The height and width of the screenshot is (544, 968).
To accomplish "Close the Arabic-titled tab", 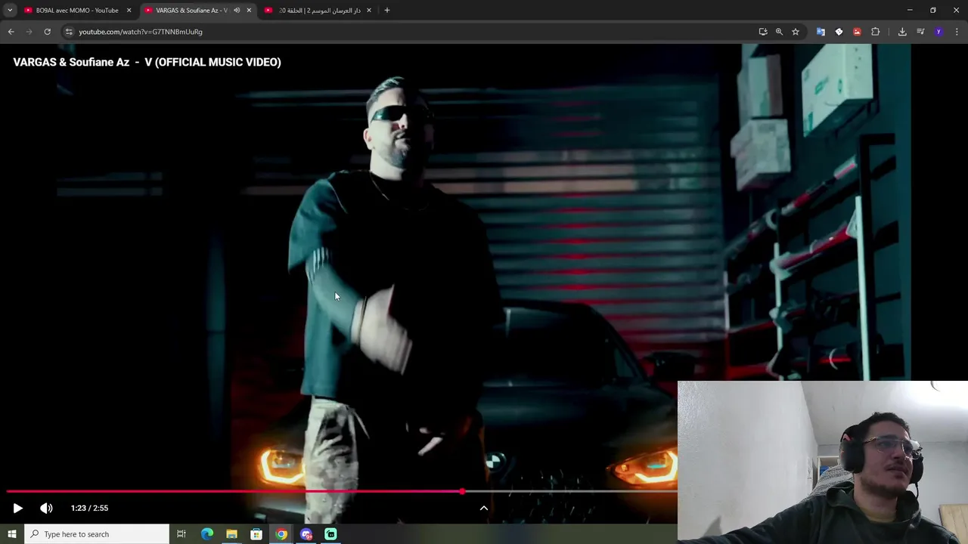I will (369, 11).
